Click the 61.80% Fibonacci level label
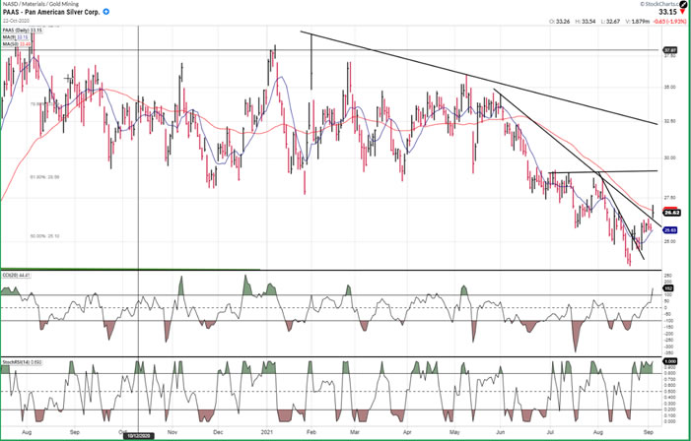The width and height of the screenshot is (691, 441). coord(40,177)
